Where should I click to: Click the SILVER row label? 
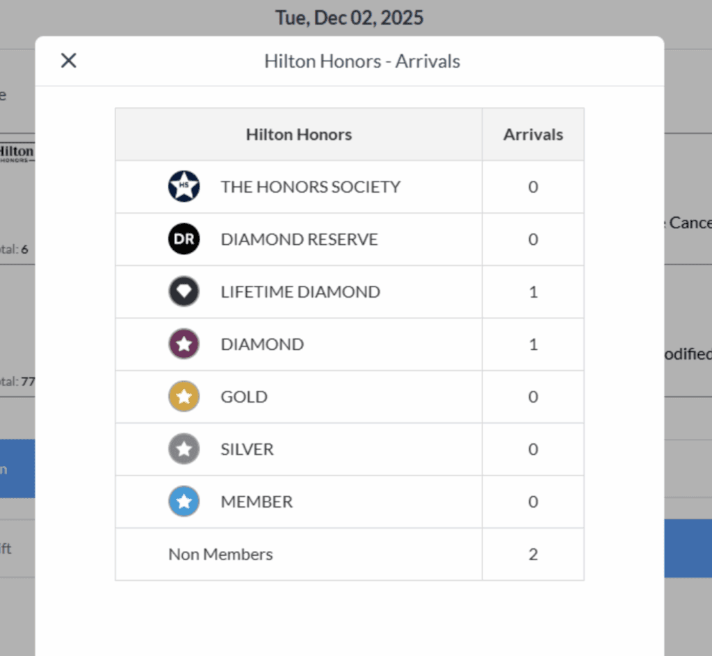tap(248, 449)
